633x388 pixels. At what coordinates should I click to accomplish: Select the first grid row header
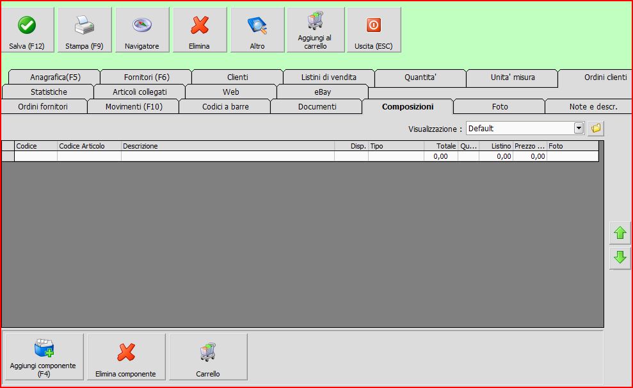pos(8,156)
